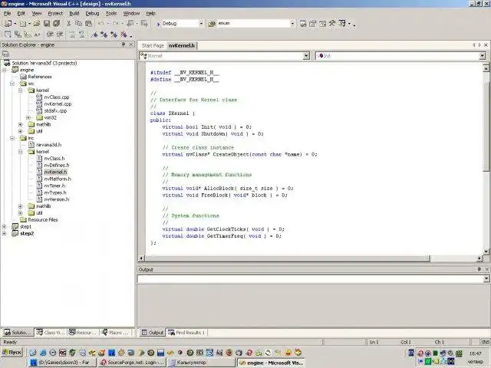This screenshot has height=368, width=491.
Task: Click the New Project toolbar icon
Action: [8, 24]
